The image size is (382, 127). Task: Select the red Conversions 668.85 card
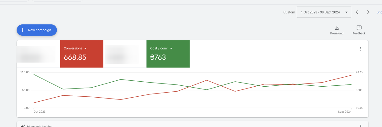pos(81,54)
